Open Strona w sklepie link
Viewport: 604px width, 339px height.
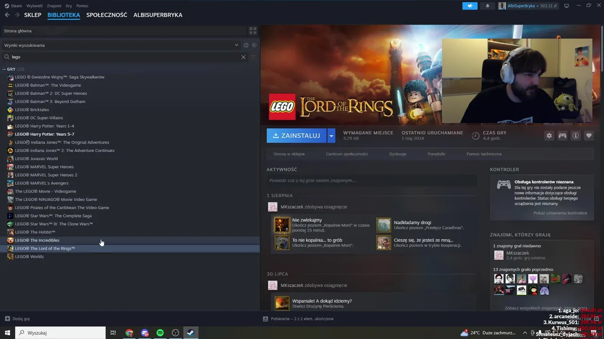pos(289,154)
